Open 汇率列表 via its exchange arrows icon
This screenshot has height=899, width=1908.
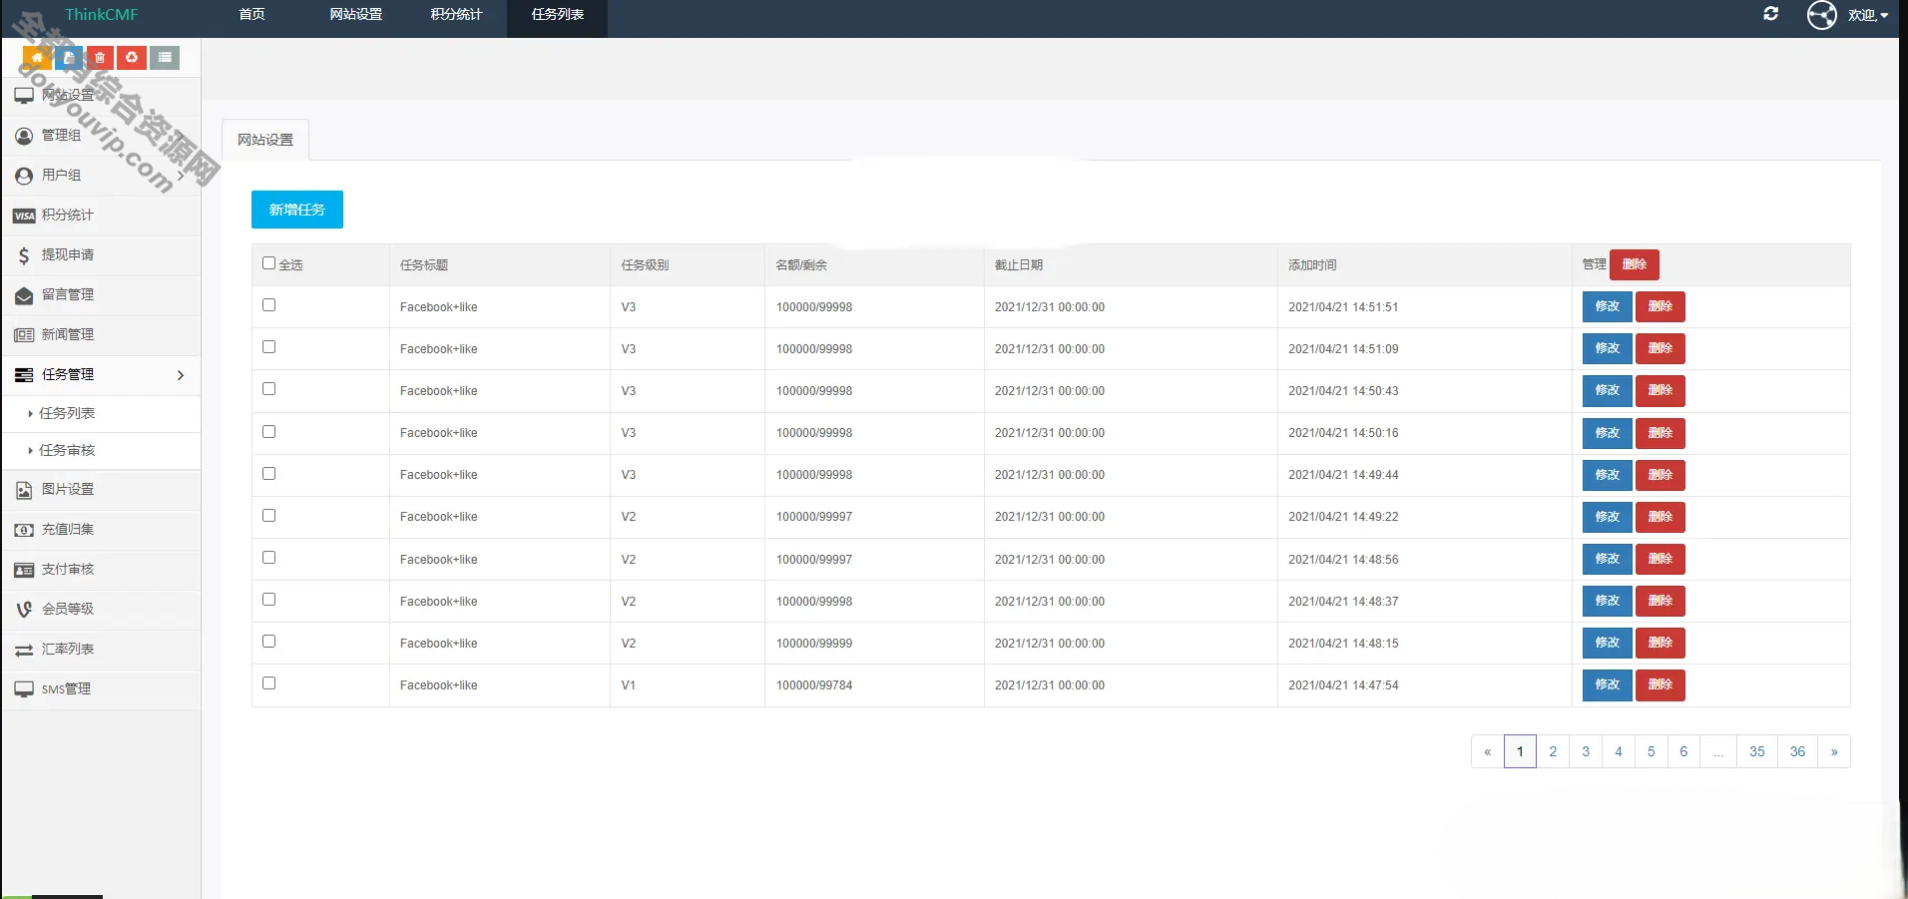[24, 650]
